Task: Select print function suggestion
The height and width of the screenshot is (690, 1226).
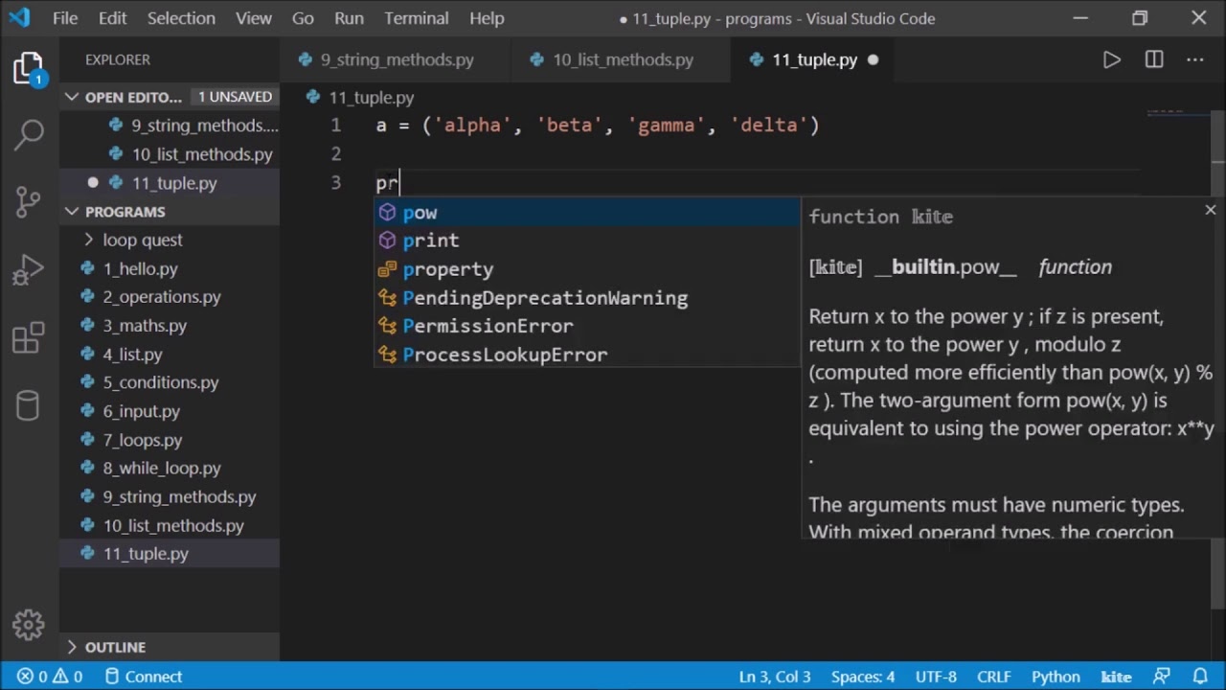Action: point(587,241)
